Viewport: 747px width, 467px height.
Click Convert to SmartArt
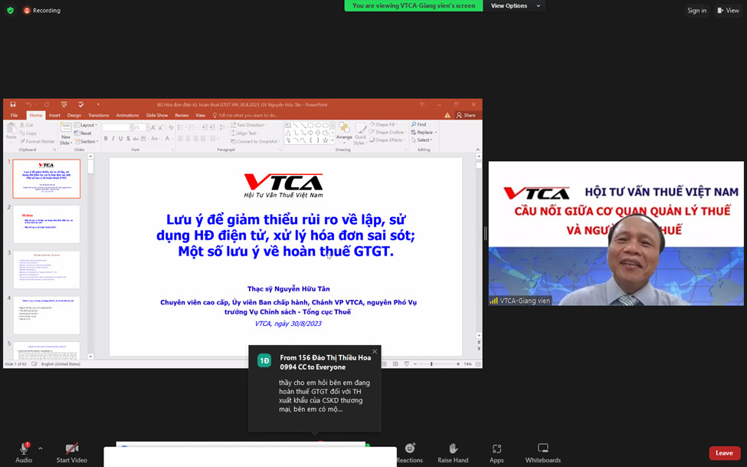click(x=254, y=141)
